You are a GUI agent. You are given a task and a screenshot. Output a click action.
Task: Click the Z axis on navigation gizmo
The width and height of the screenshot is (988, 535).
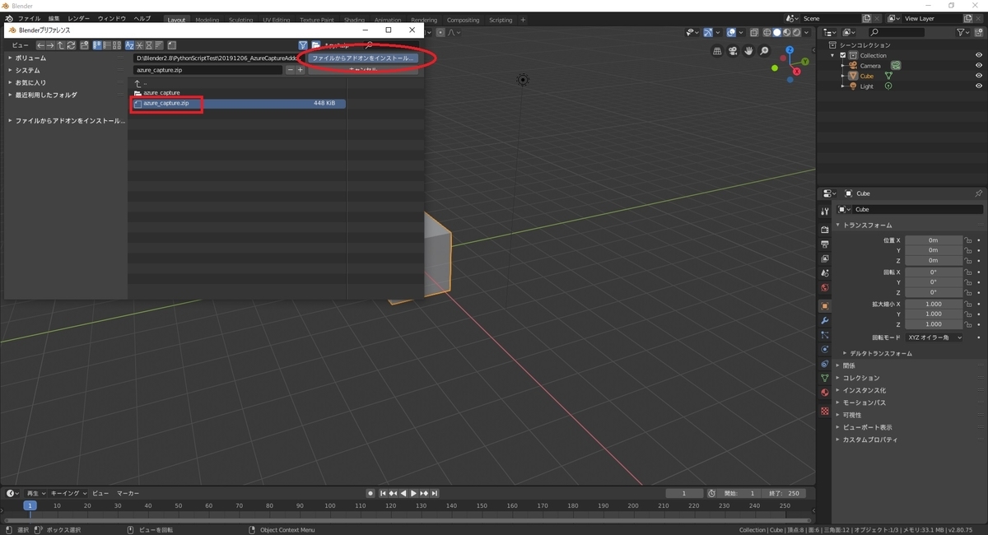(x=790, y=50)
